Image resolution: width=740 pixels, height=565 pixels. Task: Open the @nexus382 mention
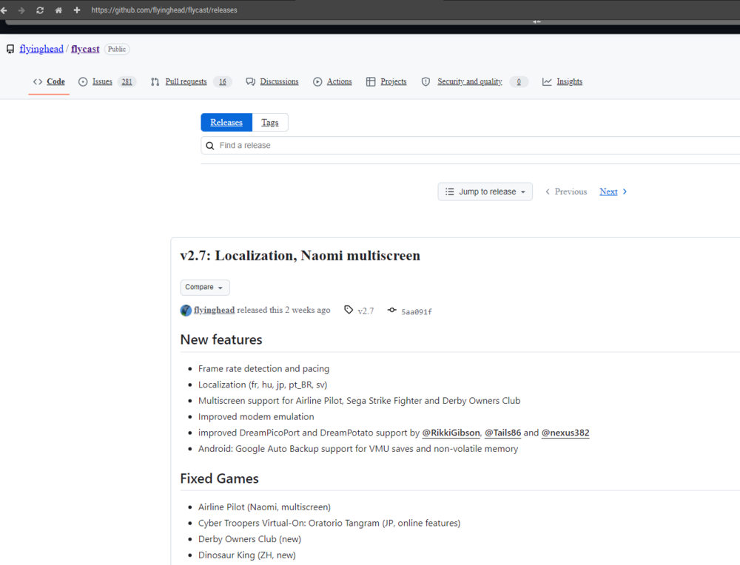565,433
